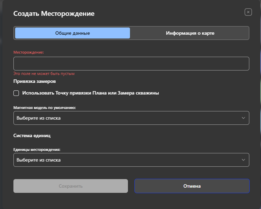This screenshot has width=261, height=209.
Task: Click the Магнитная модель по умолчанию label
Action: [45, 108]
